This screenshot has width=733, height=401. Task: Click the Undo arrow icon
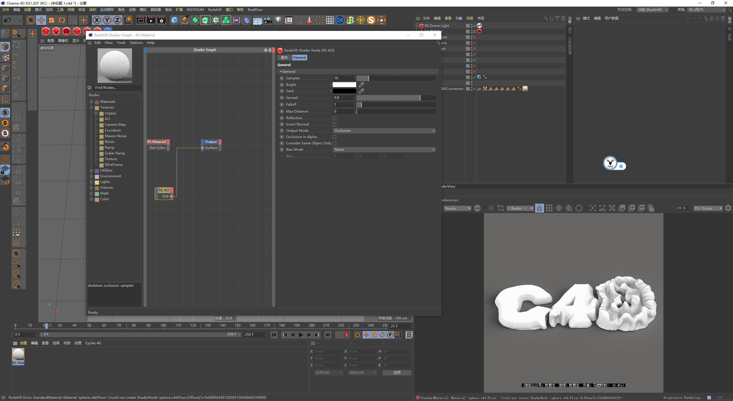[8, 20]
